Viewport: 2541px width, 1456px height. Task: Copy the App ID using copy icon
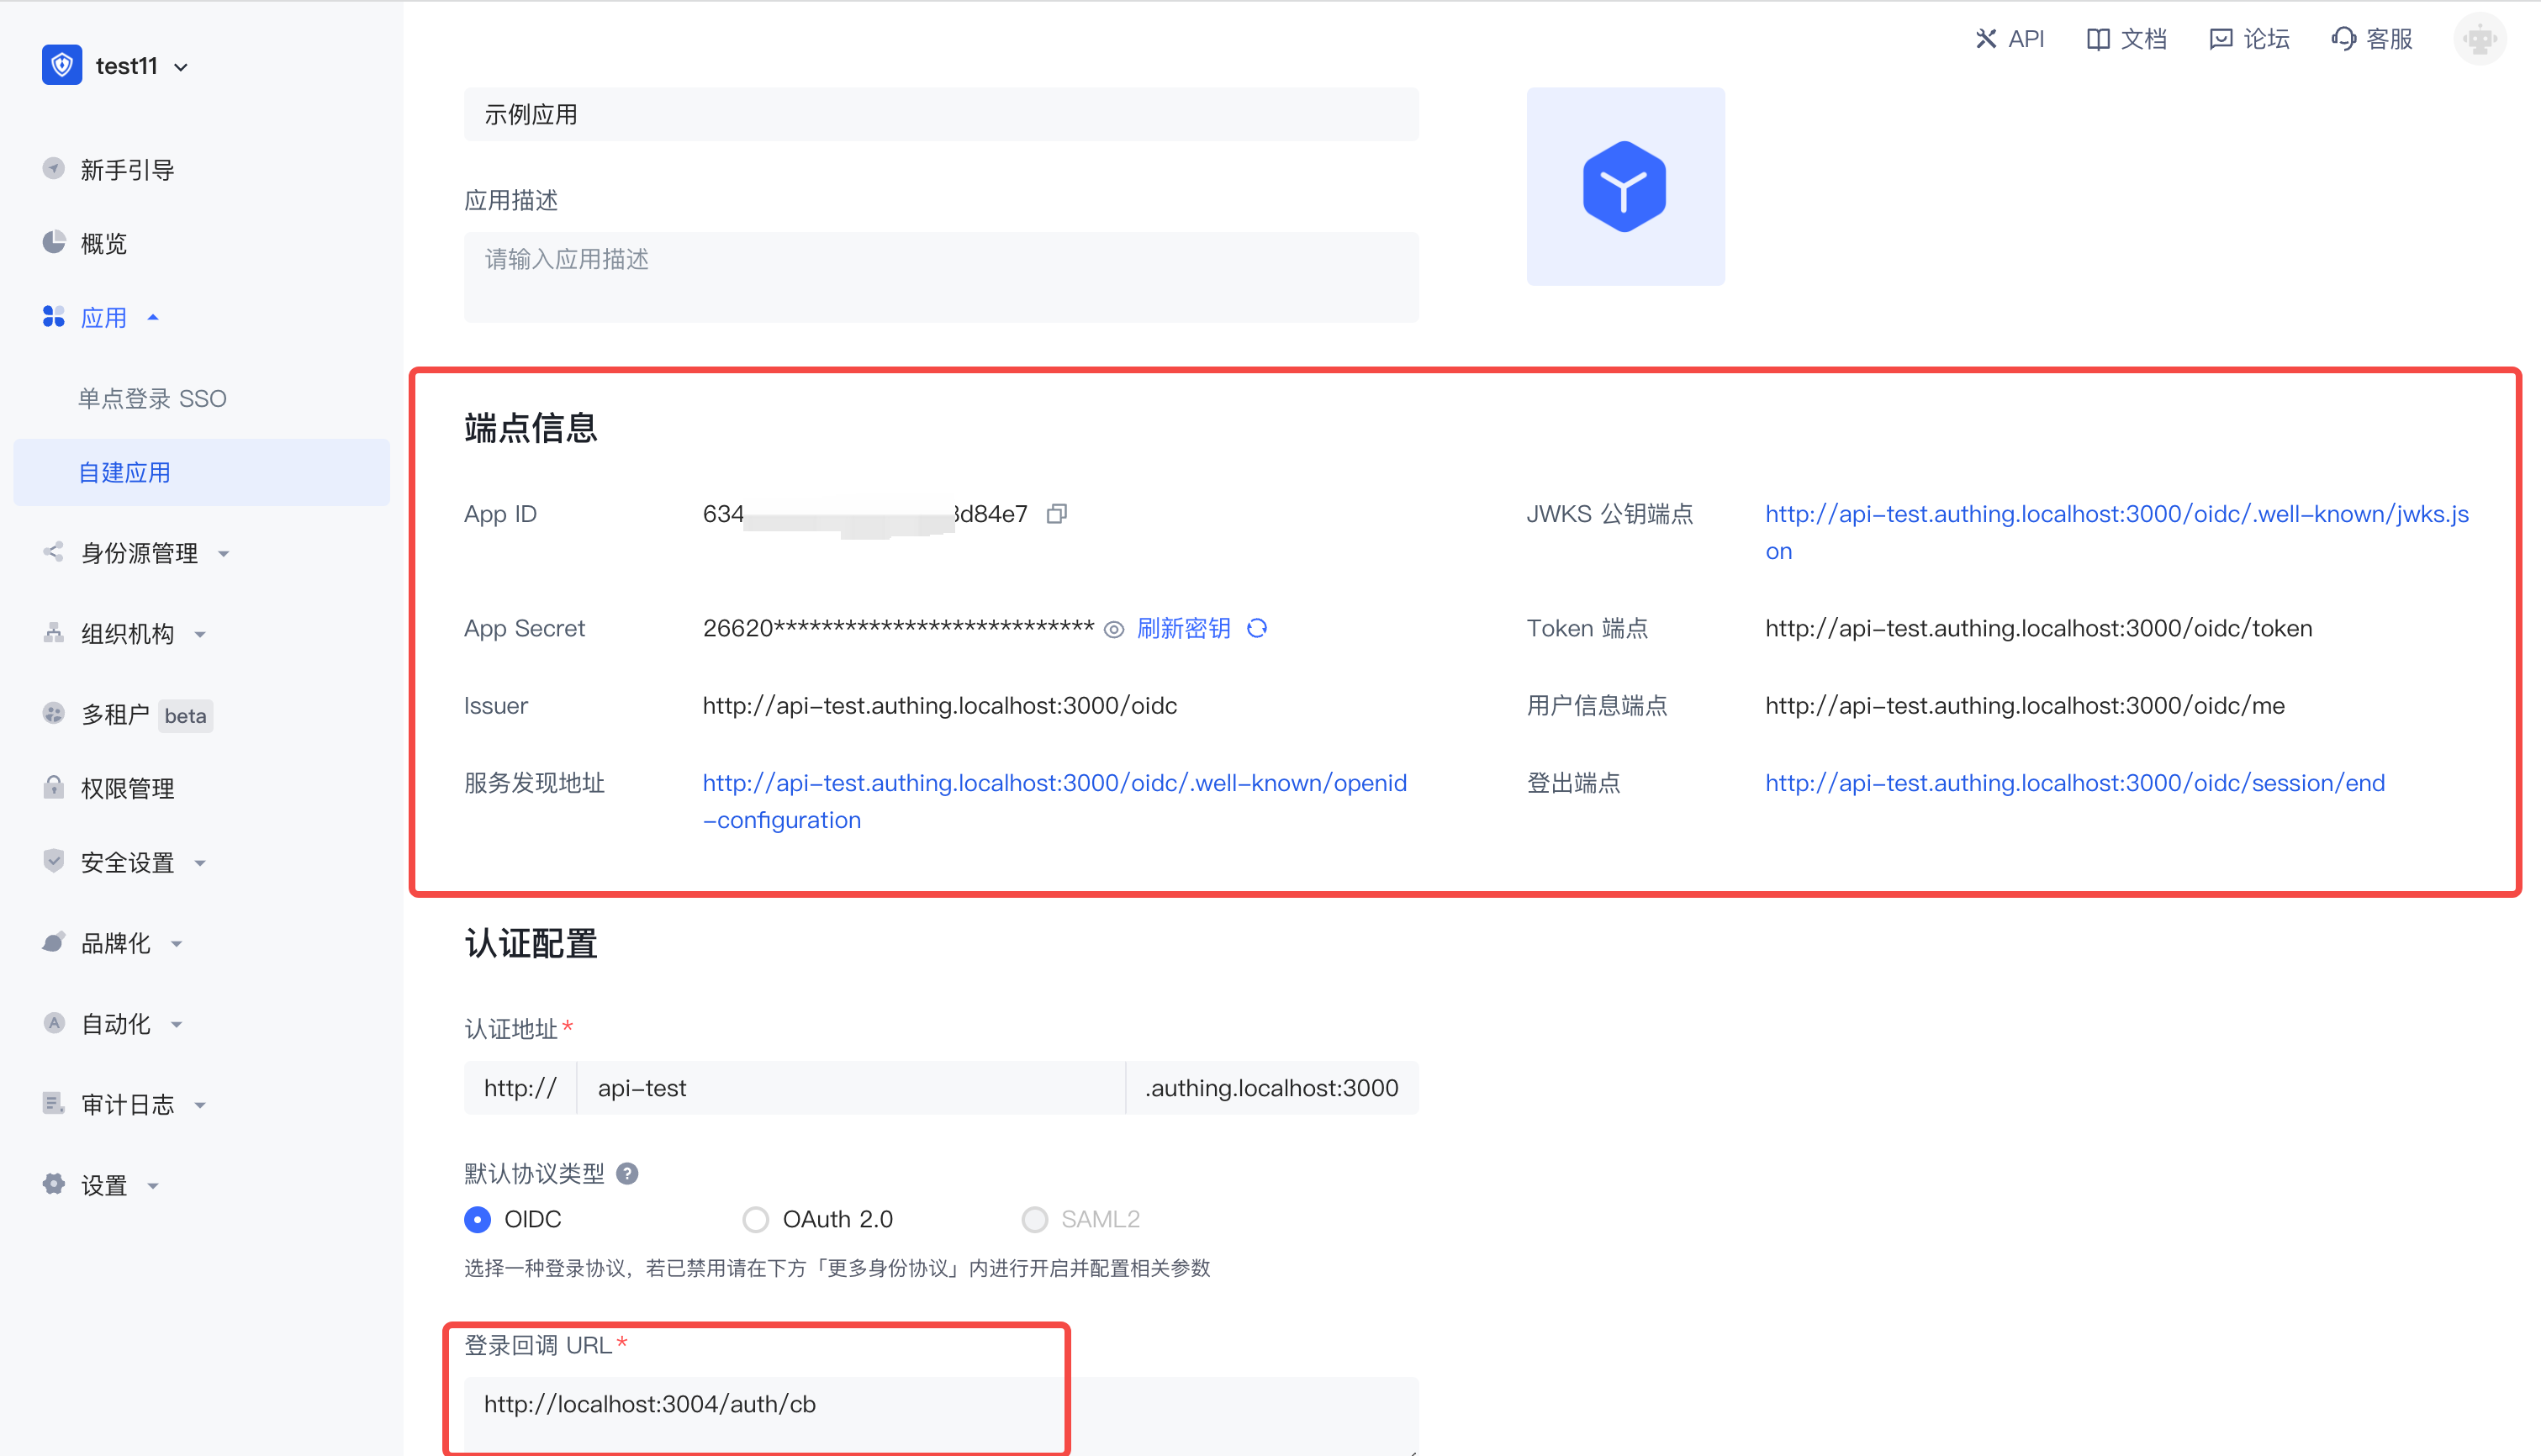point(1057,513)
